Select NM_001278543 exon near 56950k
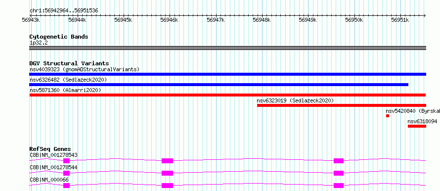The width and height of the screenshot is (440, 191). 339,161
